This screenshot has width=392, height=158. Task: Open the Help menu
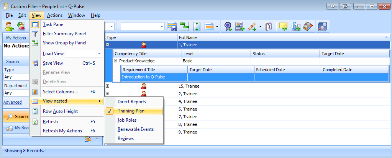click(x=95, y=15)
